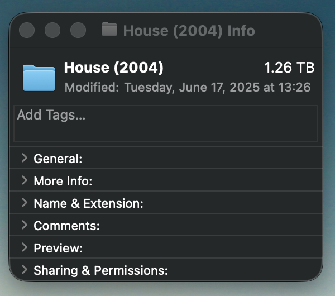Click the Name & Extension: label text
The width and height of the screenshot is (335, 296).
pyautogui.click(x=88, y=203)
